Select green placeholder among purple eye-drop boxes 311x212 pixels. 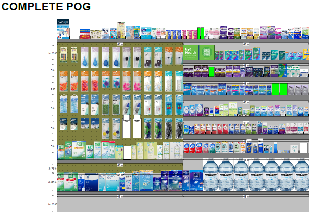click(212, 72)
